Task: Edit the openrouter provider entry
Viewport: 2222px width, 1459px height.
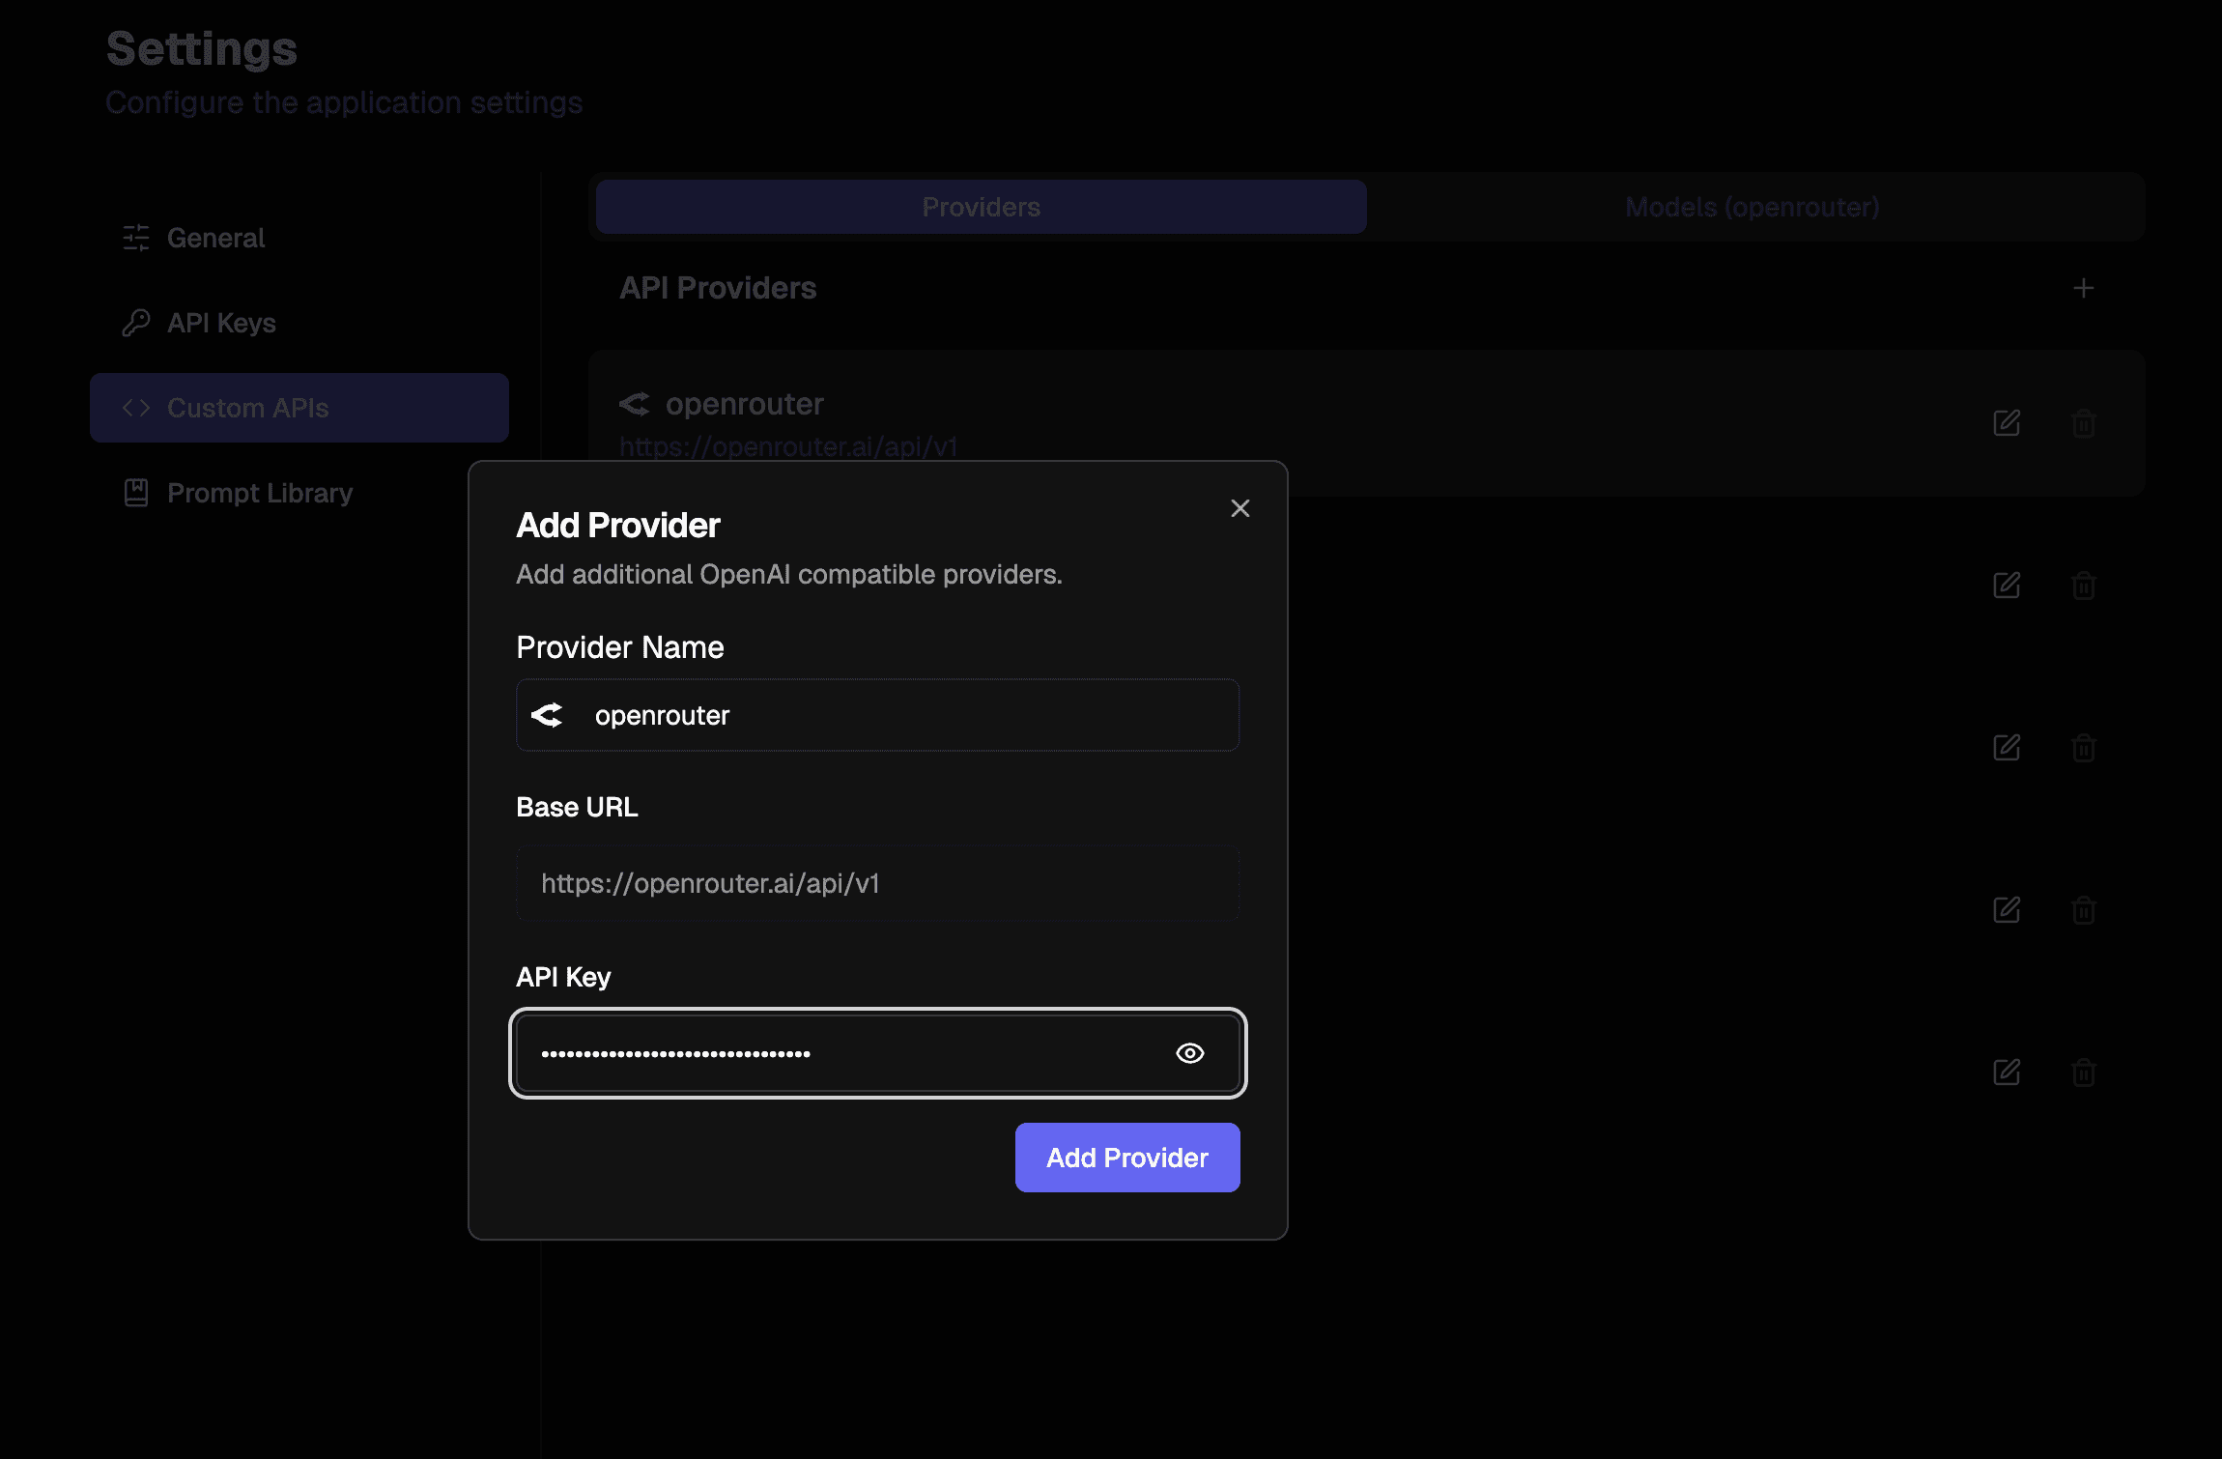Action: 2007,423
